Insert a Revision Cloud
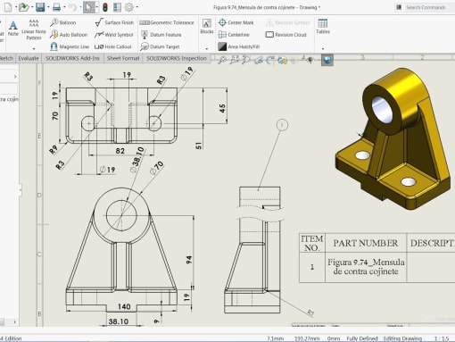The image size is (455, 342). pos(285,35)
